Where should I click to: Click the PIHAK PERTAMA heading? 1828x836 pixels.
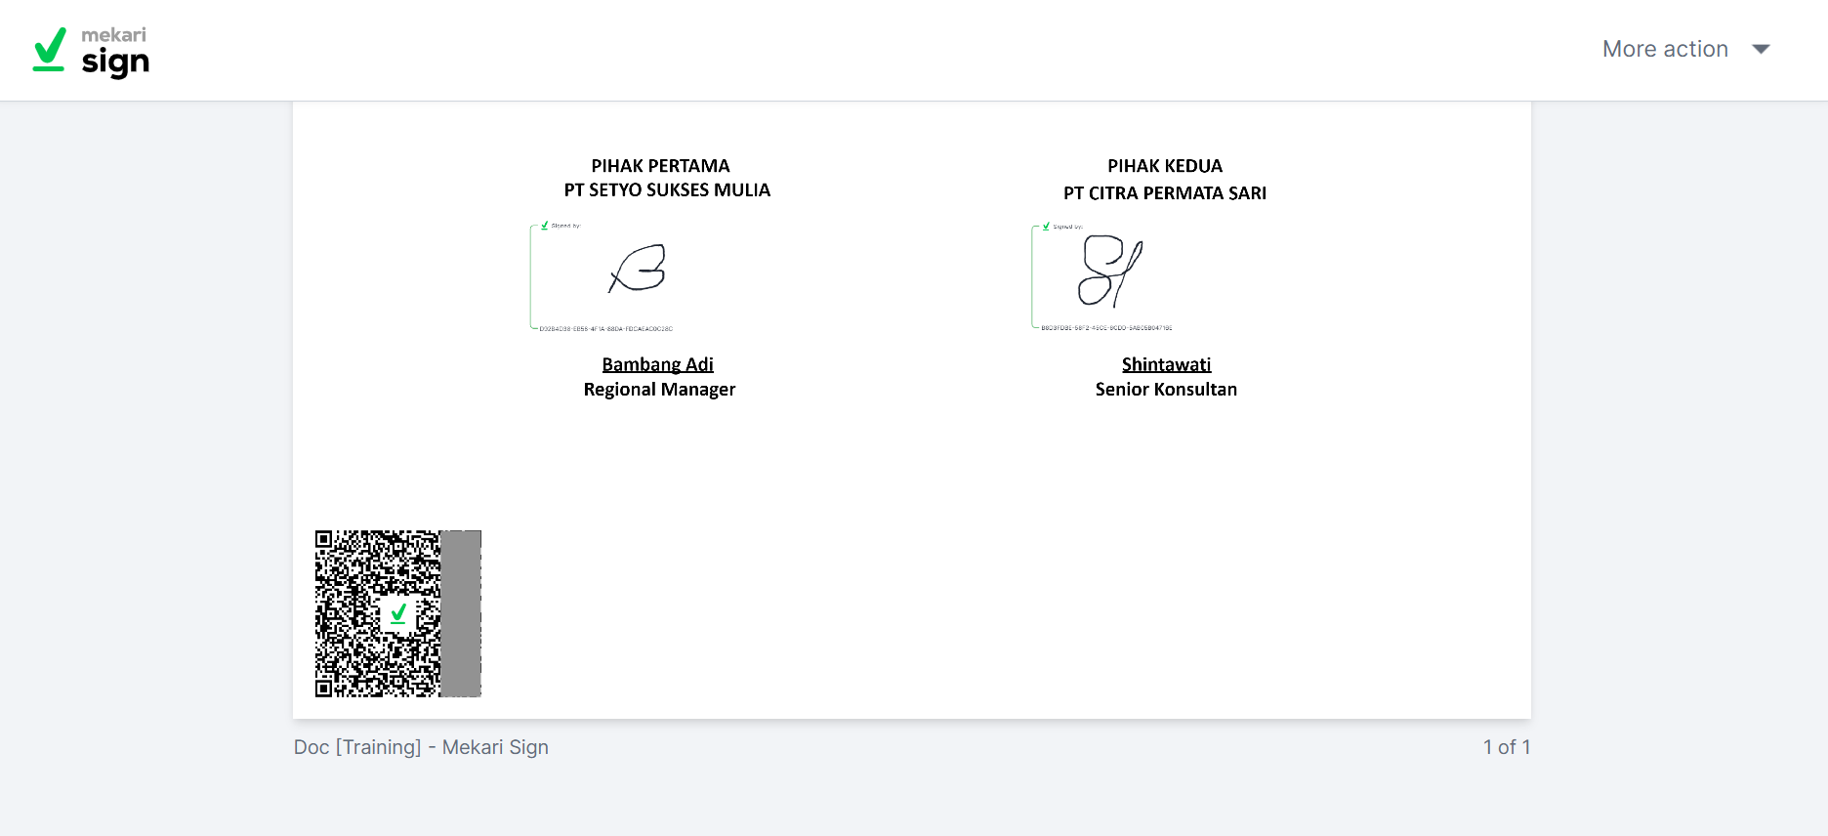660,166
